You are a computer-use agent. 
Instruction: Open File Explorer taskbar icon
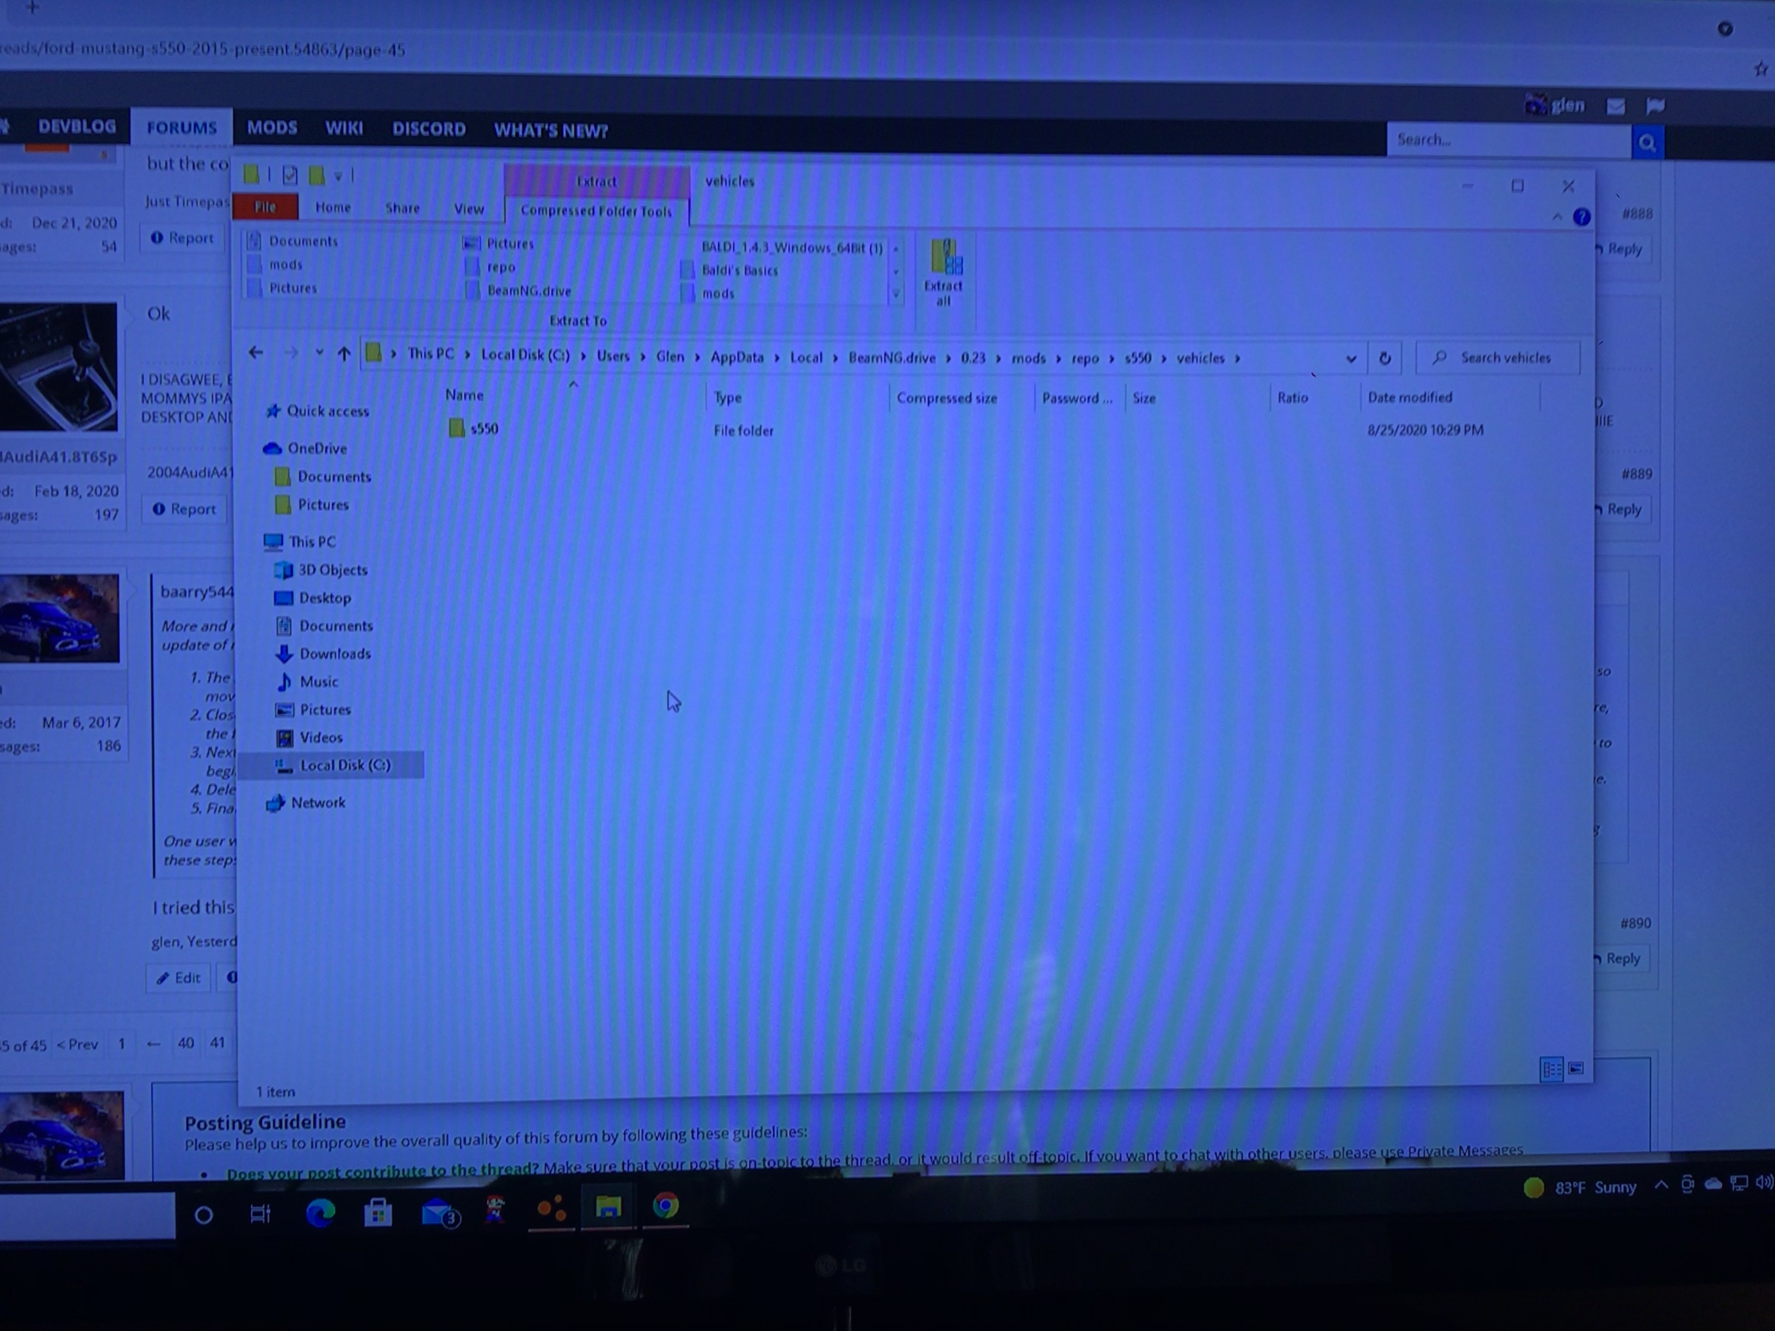[608, 1206]
